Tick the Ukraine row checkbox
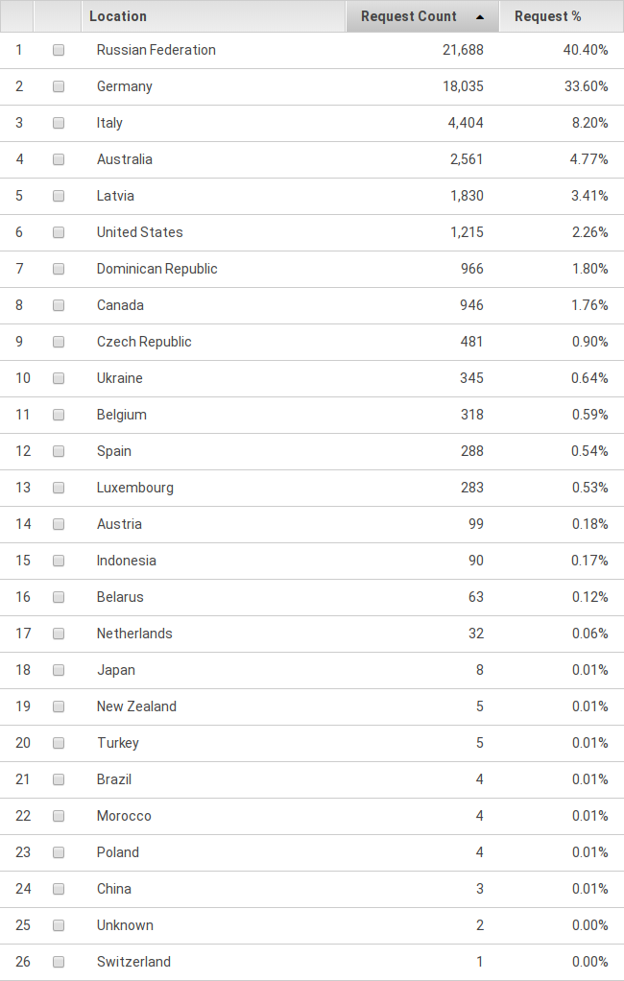The height and width of the screenshot is (981, 624). [59, 378]
